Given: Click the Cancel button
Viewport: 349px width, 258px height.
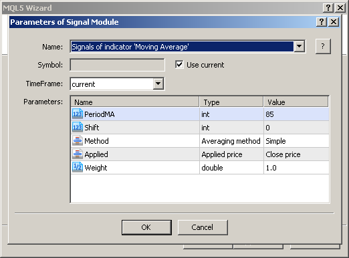Looking at the screenshot, I should click(x=203, y=227).
